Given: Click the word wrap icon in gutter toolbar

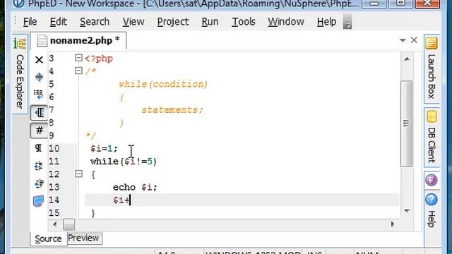Looking at the screenshot, I should click(x=38, y=95).
